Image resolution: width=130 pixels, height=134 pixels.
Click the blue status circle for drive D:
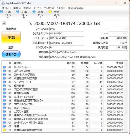pyautogui.click(x=18, y=12)
